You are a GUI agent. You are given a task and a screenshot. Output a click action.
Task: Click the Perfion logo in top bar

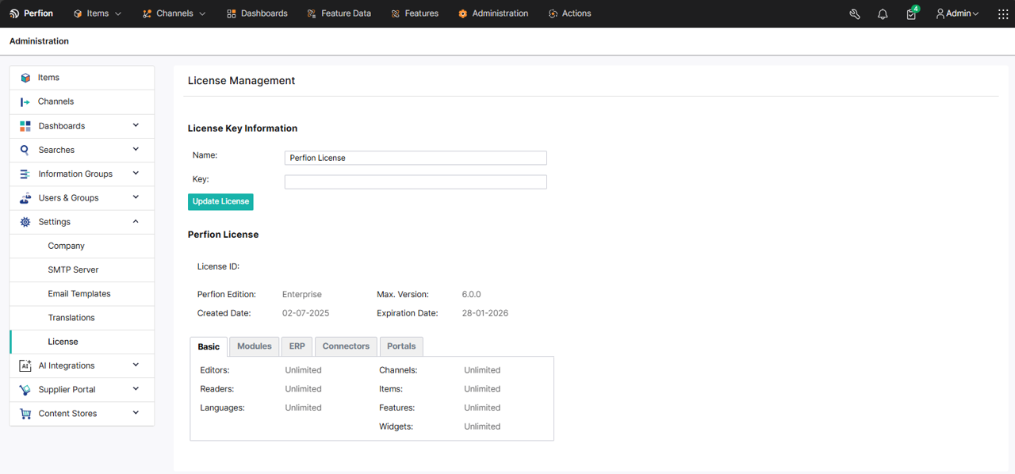(32, 13)
